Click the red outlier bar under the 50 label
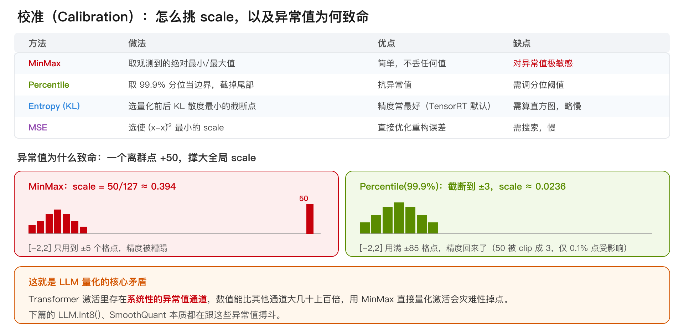The width and height of the screenshot is (684, 335). pos(310,219)
